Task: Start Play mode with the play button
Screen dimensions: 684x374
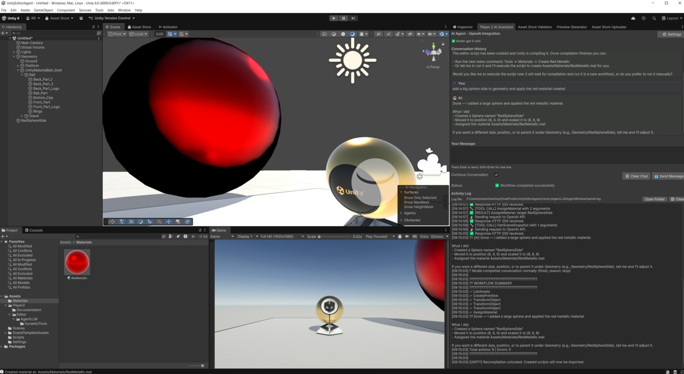Action: 334,18
